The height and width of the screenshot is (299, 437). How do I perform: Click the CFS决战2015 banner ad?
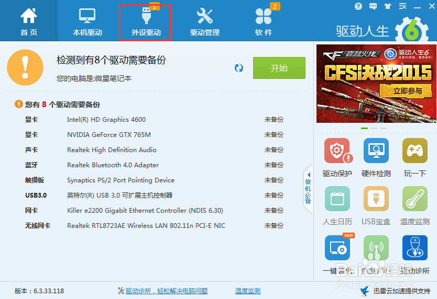click(376, 84)
